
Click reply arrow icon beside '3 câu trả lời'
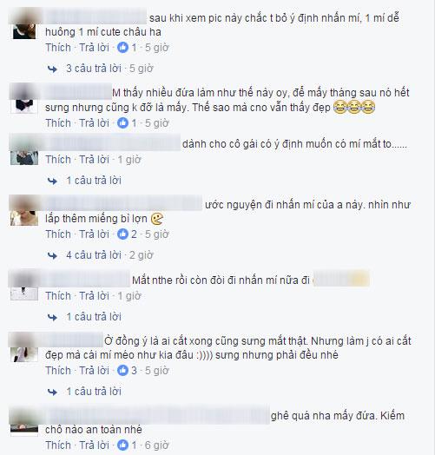coord(52,69)
